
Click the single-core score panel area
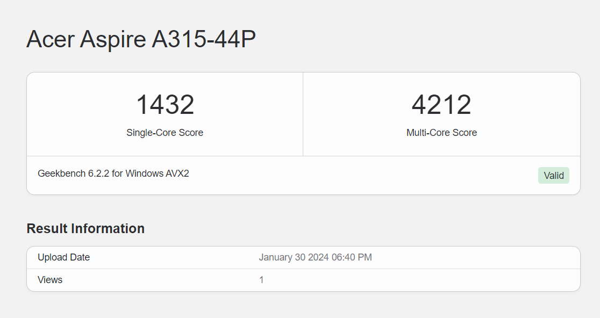(165, 114)
